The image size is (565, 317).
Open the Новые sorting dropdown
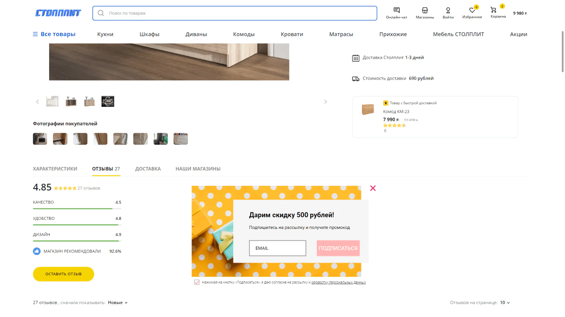pyautogui.click(x=118, y=303)
